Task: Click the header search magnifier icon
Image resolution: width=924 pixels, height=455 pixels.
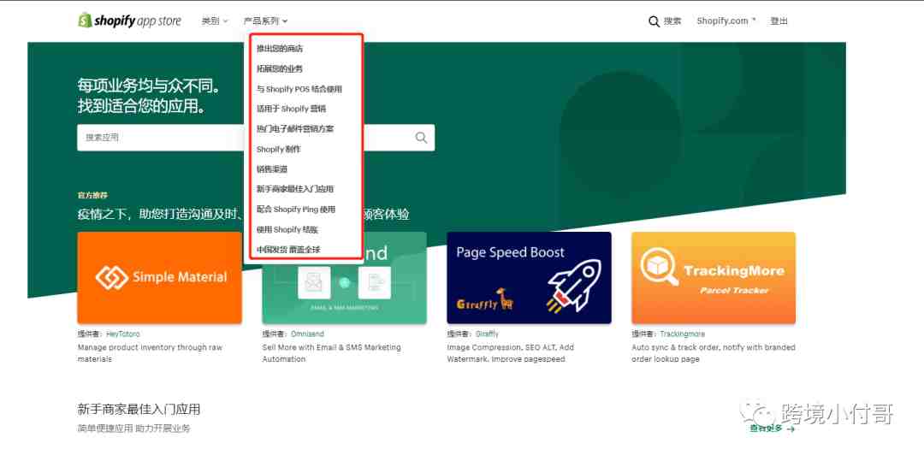Action: (x=654, y=21)
